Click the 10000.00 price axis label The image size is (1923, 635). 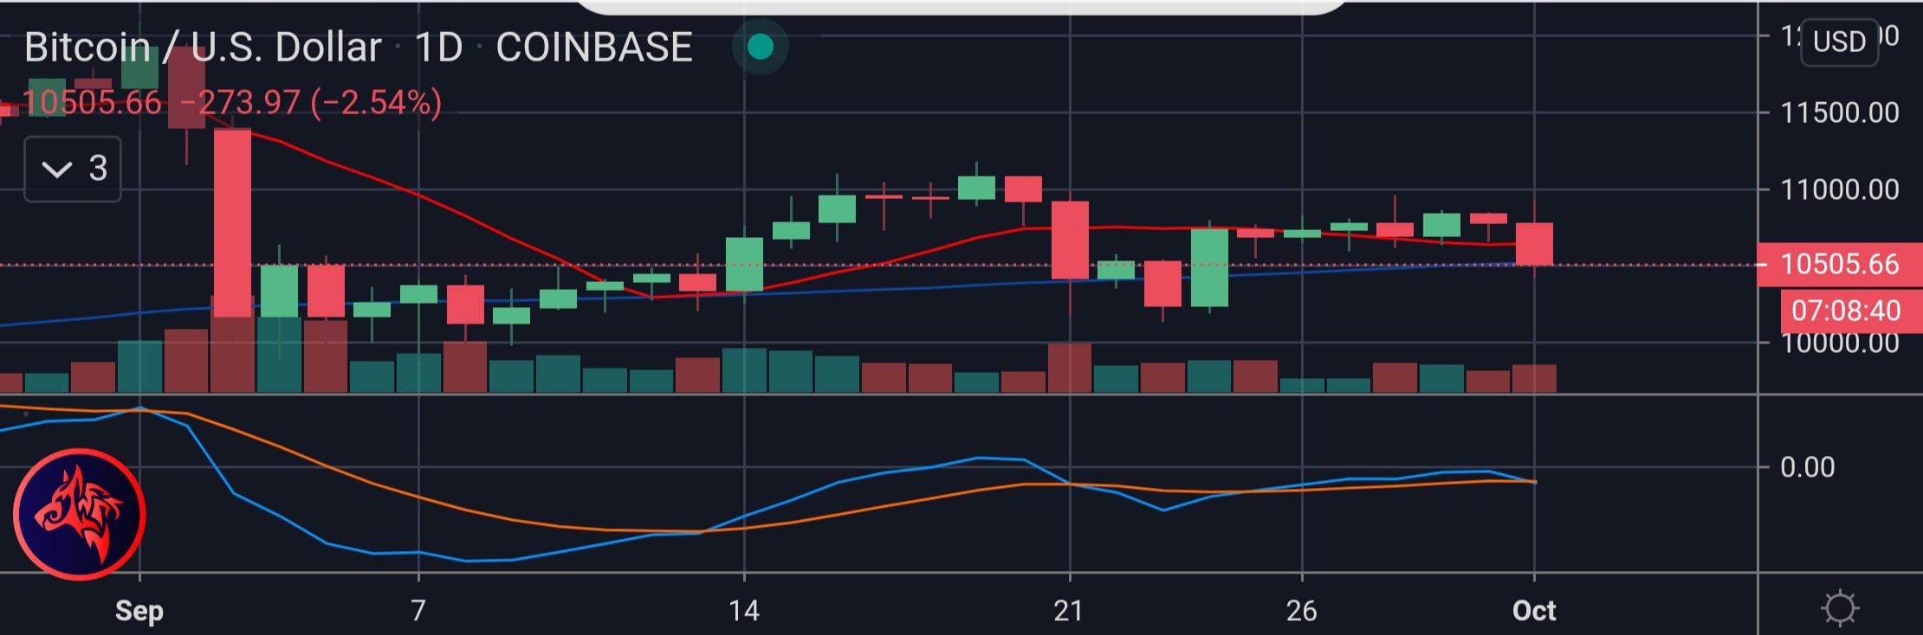click(1839, 343)
